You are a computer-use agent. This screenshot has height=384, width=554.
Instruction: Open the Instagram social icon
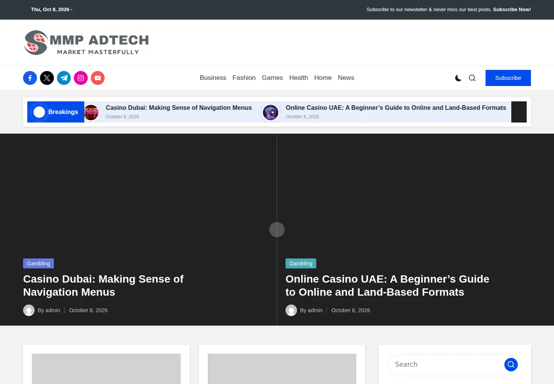tap(81, 78)
